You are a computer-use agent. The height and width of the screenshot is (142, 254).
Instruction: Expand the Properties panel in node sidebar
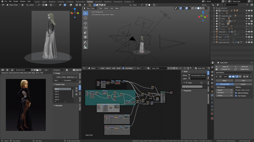[x=182, y=91]
